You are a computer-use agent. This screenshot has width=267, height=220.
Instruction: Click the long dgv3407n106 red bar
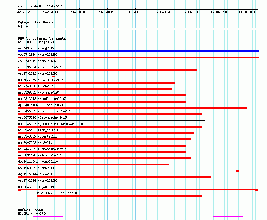coord(132,108)
